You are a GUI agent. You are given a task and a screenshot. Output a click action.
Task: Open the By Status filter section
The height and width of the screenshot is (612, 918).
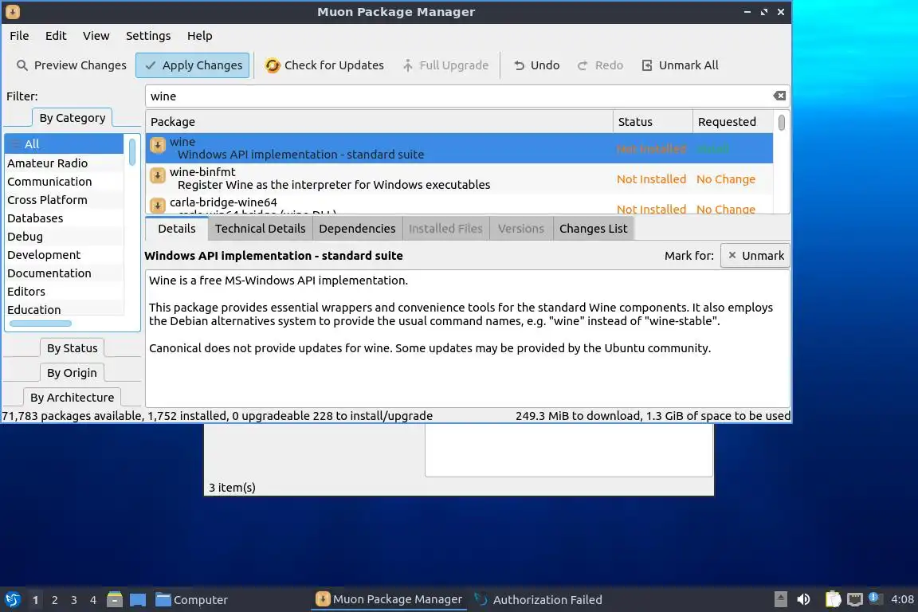[72, 348]
